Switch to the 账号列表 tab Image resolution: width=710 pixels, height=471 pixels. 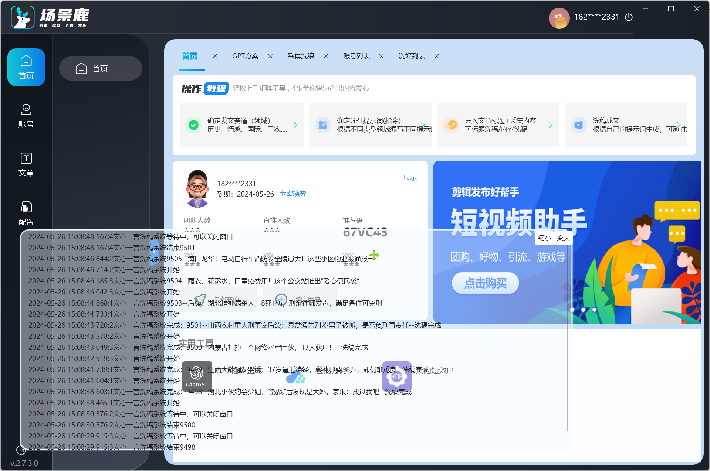coord(356,56)
